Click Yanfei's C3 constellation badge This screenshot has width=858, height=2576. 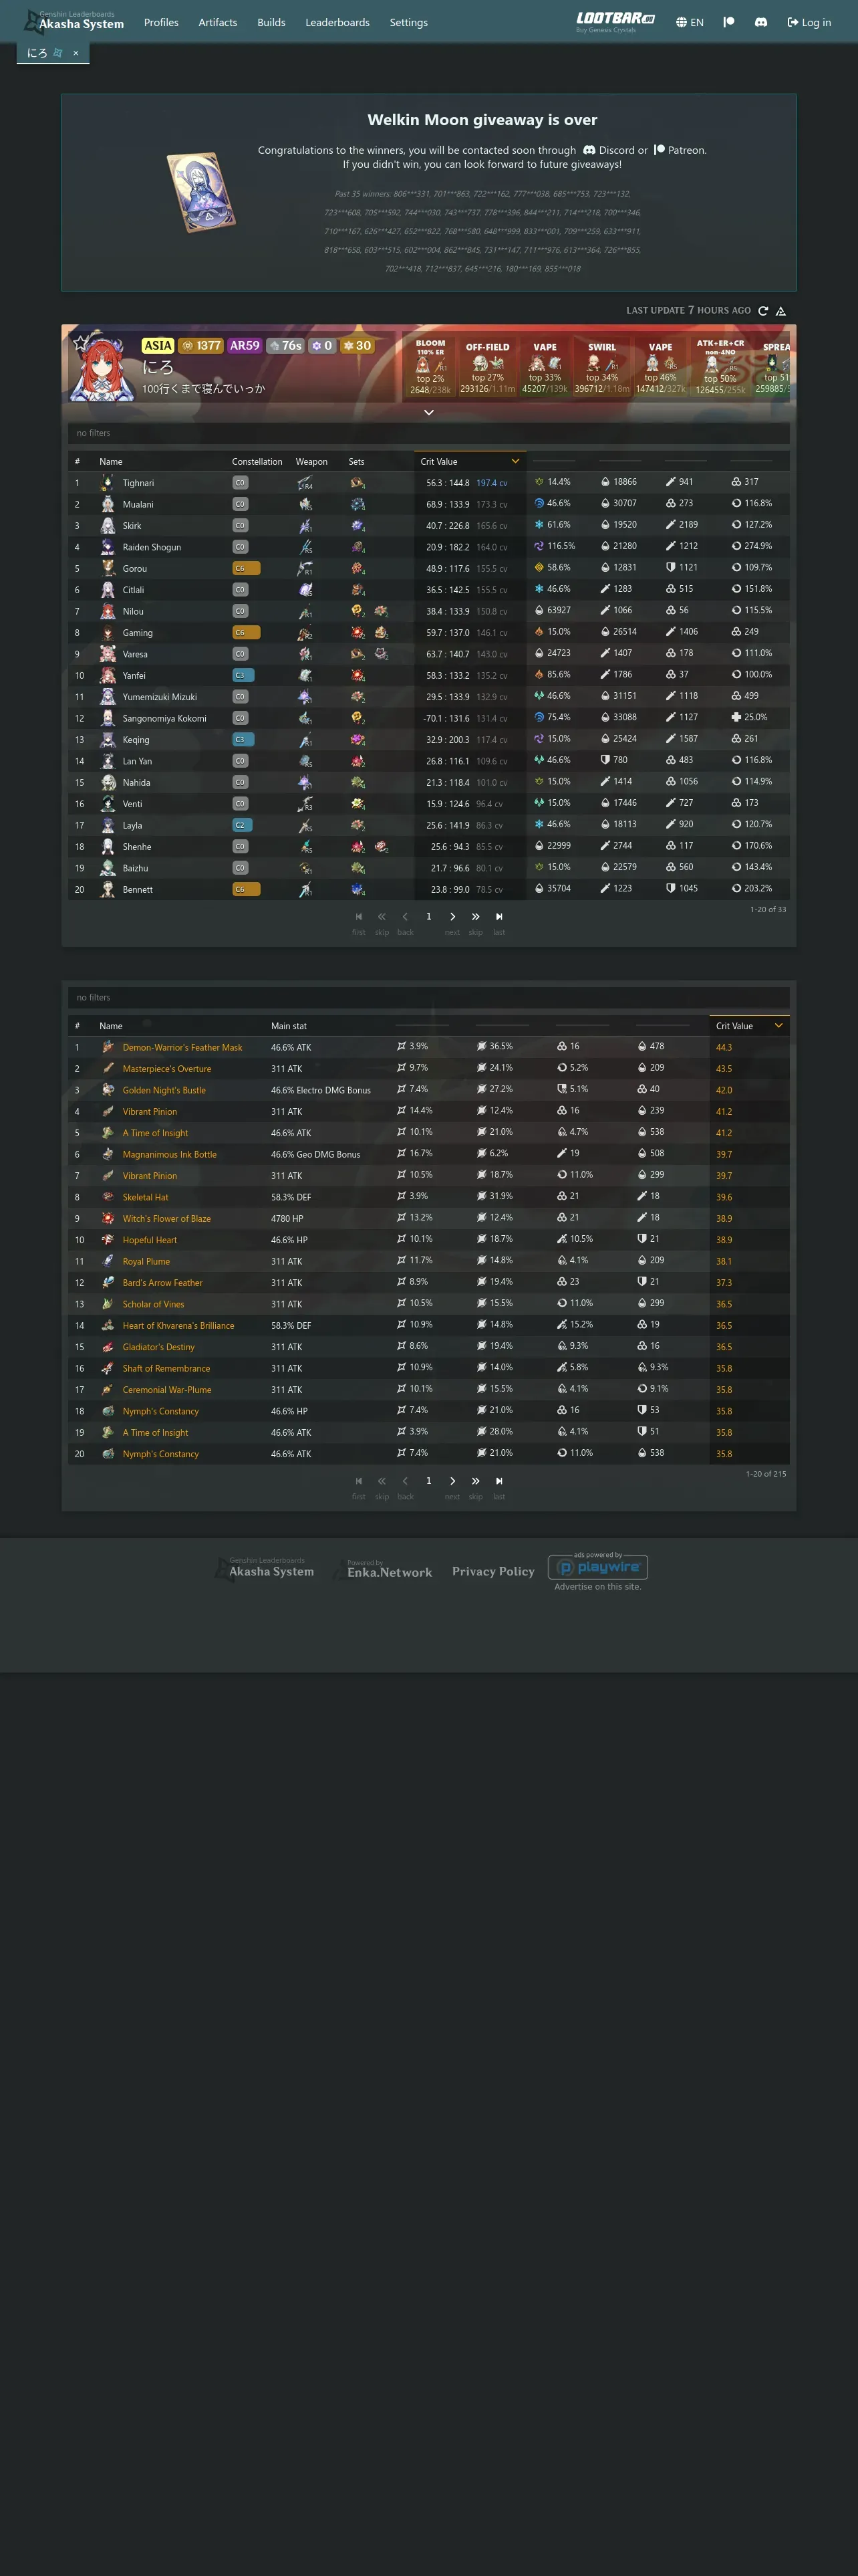(243, 675)
